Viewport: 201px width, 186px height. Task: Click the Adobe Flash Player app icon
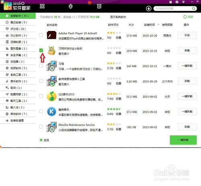pos(51,35)
